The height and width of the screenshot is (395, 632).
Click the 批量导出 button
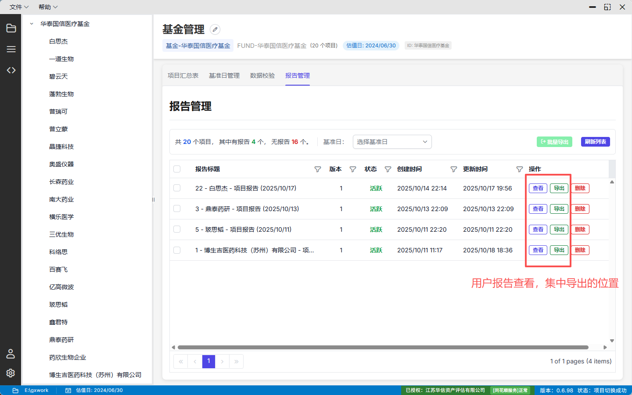click(x=554, y=142)
